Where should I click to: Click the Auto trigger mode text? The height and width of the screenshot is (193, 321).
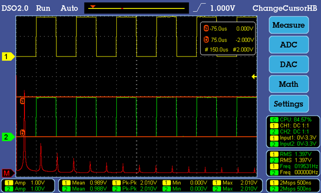pos(69,8)
